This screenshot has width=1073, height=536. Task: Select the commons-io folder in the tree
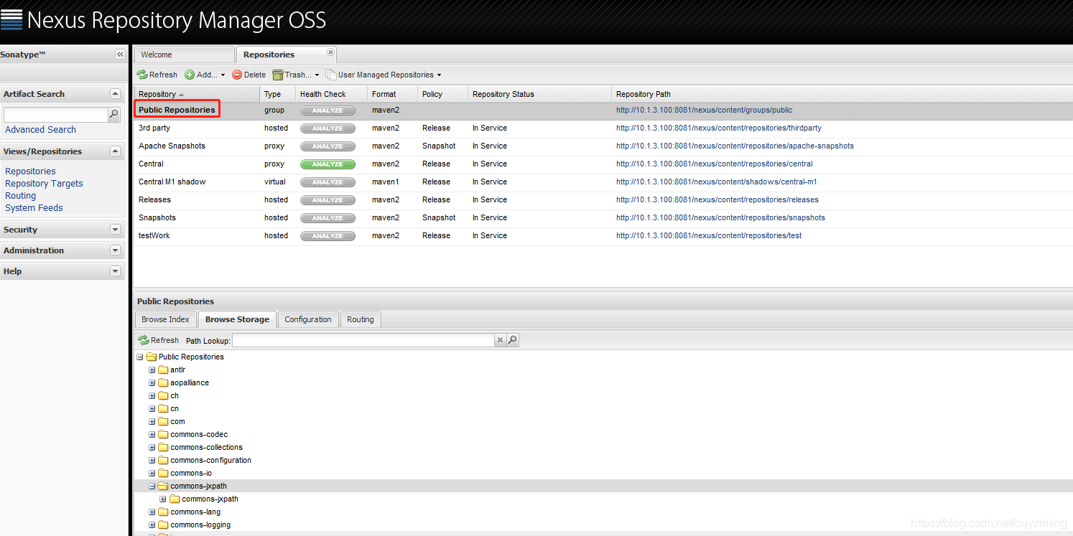pyautogui.click(x=191, y=474)
